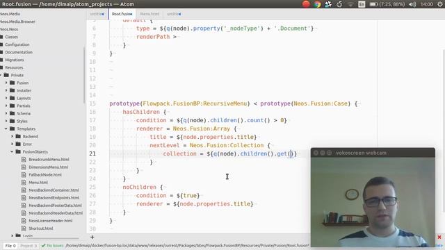The height and width of the screenshot is (250, 445).
Task: Click the Installer folder icon
Action: click(x=12, y=90)
